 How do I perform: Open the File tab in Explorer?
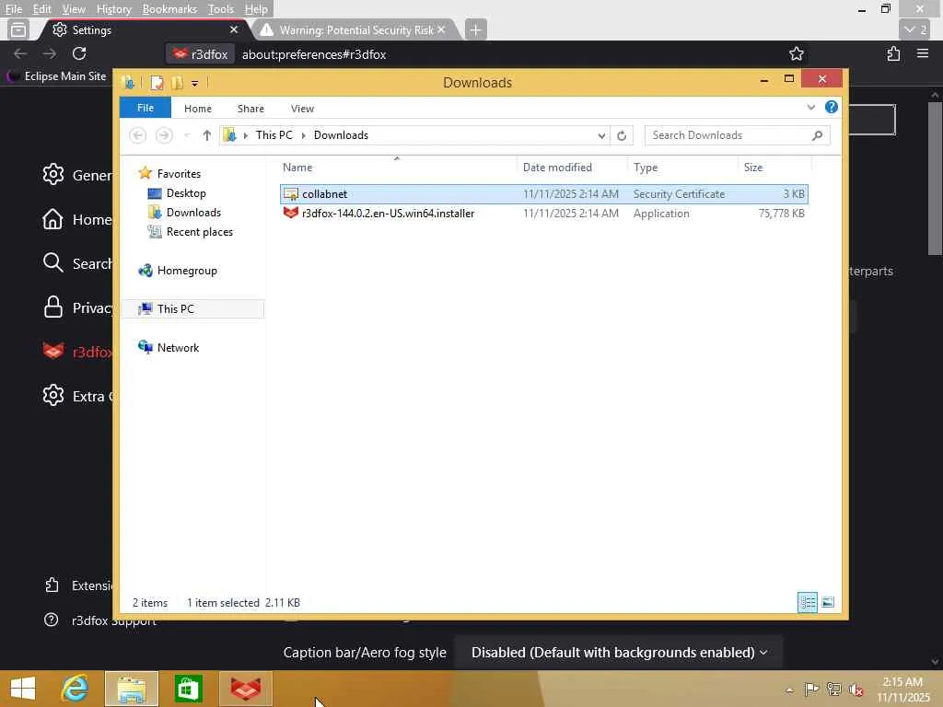pyautogui.click(x=146, y=108)
